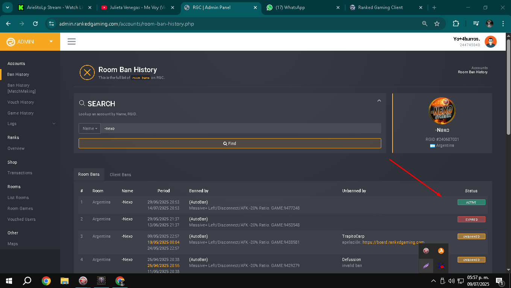
Task: Open Ranks Overview page
Action: click(16, 148)
